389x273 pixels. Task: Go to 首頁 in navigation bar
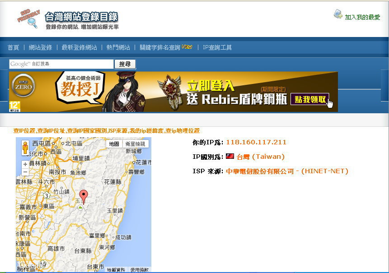click(14, 47)
